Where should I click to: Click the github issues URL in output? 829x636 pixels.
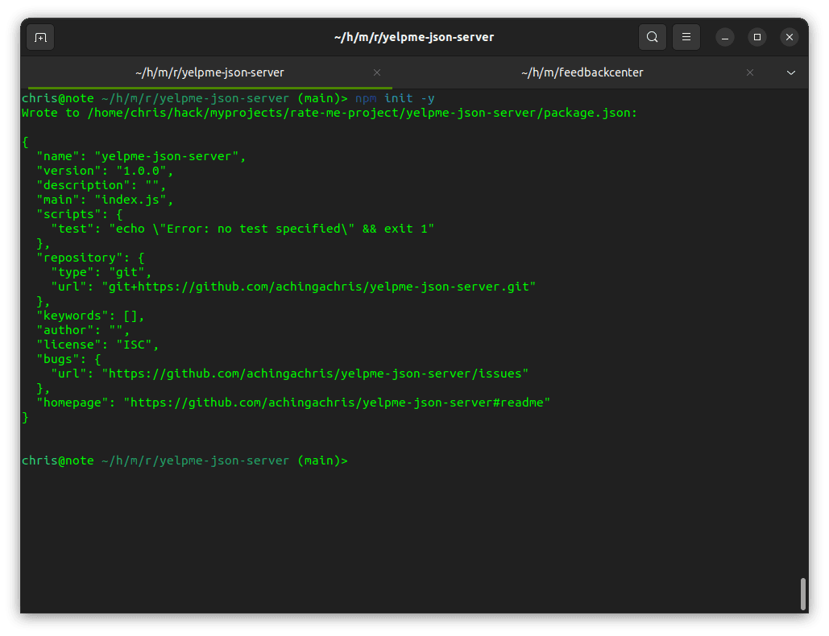(x=315, y=374)
